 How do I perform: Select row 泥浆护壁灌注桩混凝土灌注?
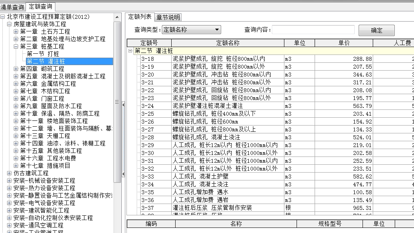277,106
